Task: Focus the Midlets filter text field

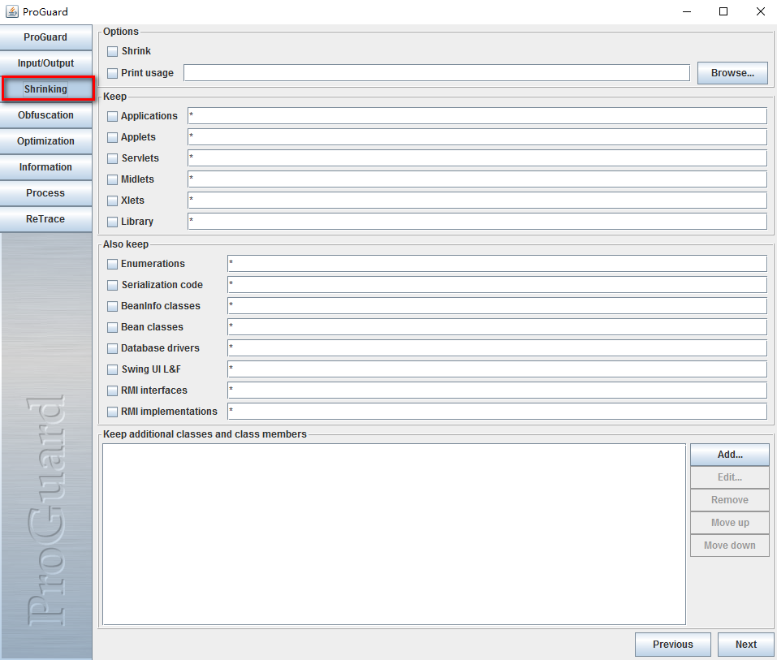Action: [477, 179]
